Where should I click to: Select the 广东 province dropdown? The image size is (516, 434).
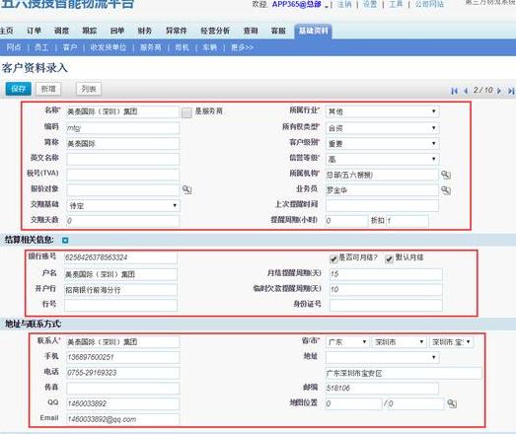(347, 342)
